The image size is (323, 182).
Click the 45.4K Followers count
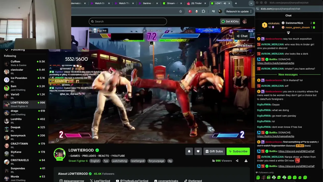104,174
